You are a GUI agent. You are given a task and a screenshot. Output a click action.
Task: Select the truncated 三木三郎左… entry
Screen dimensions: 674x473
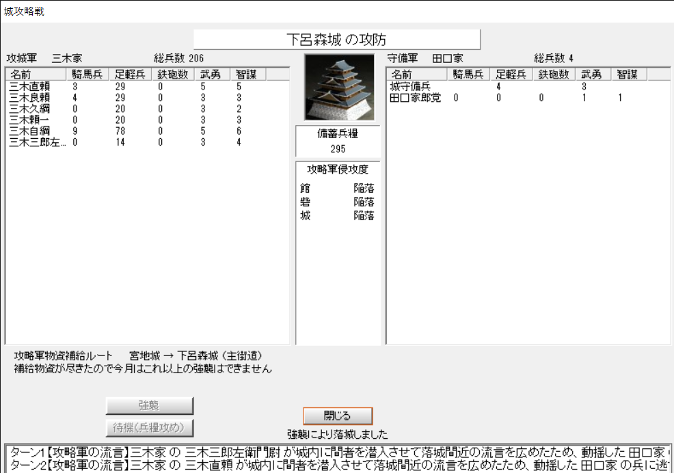38,142
